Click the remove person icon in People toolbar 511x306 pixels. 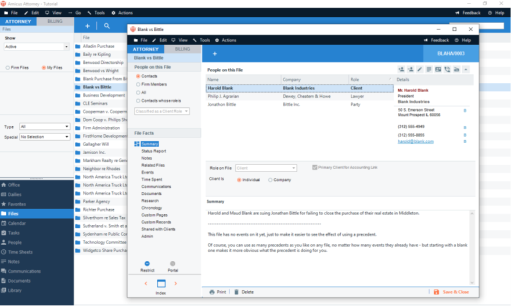tap(411, 70)
